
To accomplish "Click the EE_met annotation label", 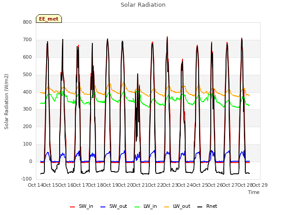I will pos(49,19).
